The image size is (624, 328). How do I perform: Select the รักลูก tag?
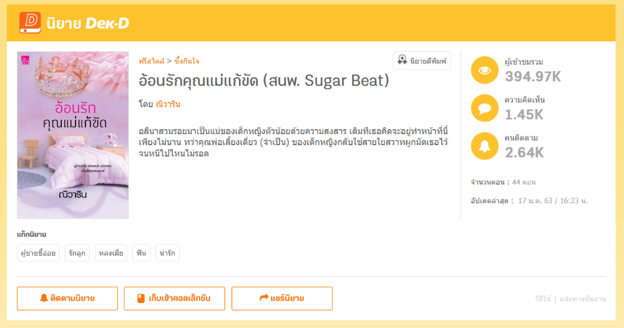point(77,253)
